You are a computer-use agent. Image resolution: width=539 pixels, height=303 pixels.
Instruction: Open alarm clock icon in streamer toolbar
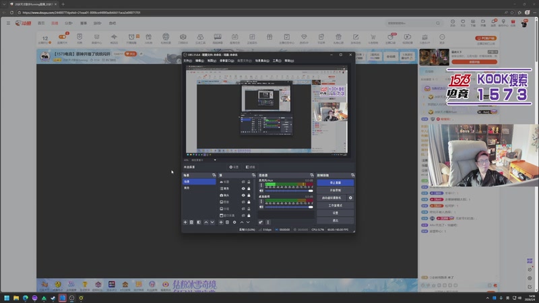coord(131,38)
